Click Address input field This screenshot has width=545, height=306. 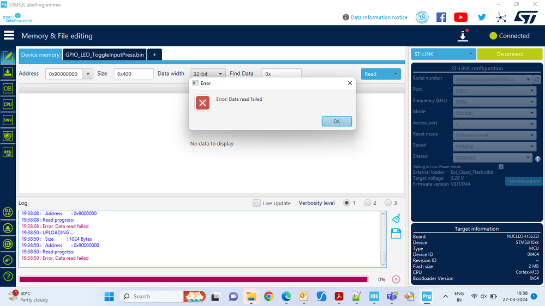pos(64,74)
